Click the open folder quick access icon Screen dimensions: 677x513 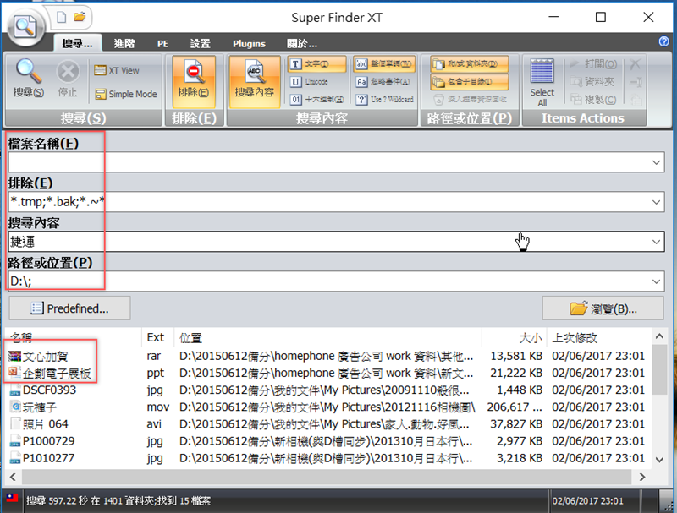tap(79, 17)
